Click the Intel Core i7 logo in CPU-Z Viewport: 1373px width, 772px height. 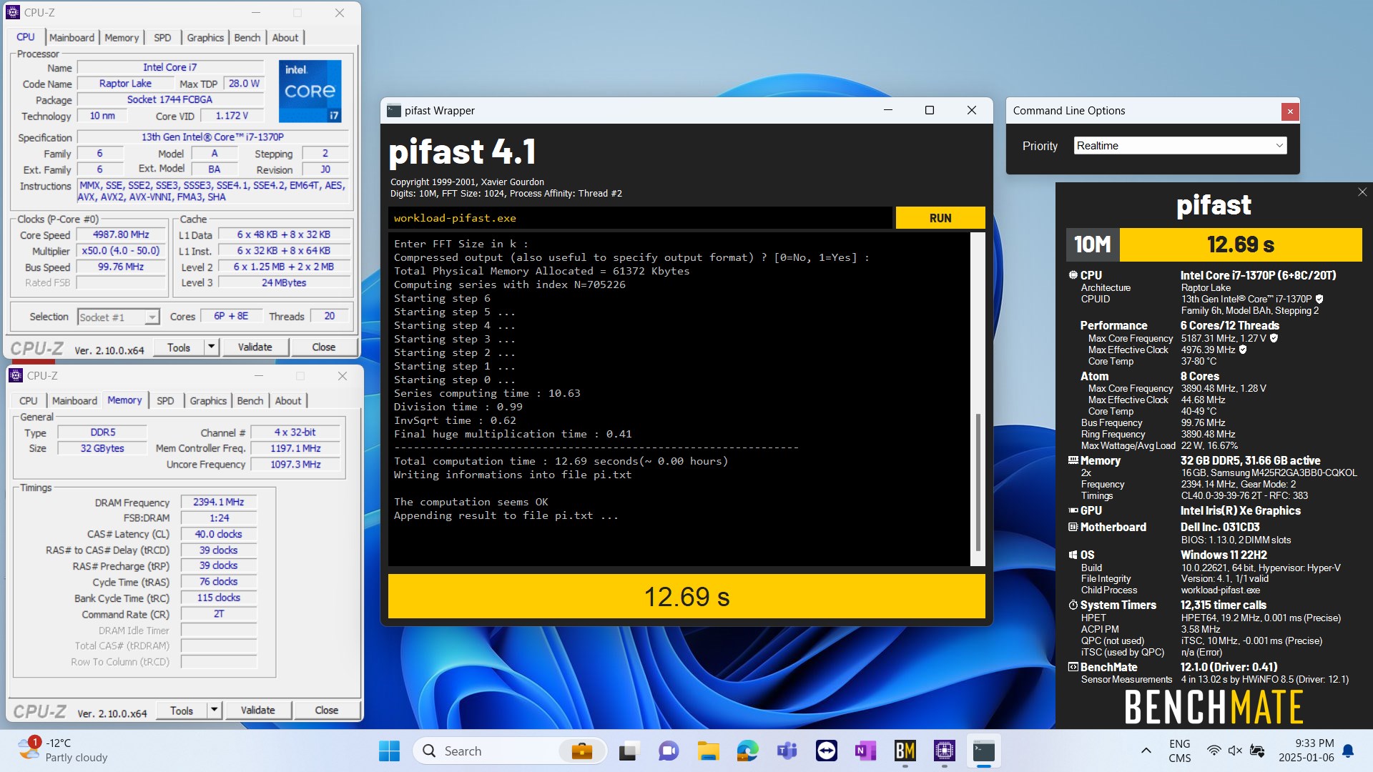(x=310, y=91)
